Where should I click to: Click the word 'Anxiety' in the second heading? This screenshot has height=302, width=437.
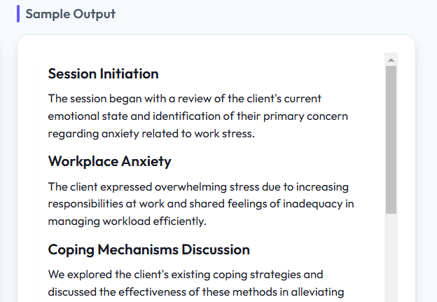pos(146,161)
